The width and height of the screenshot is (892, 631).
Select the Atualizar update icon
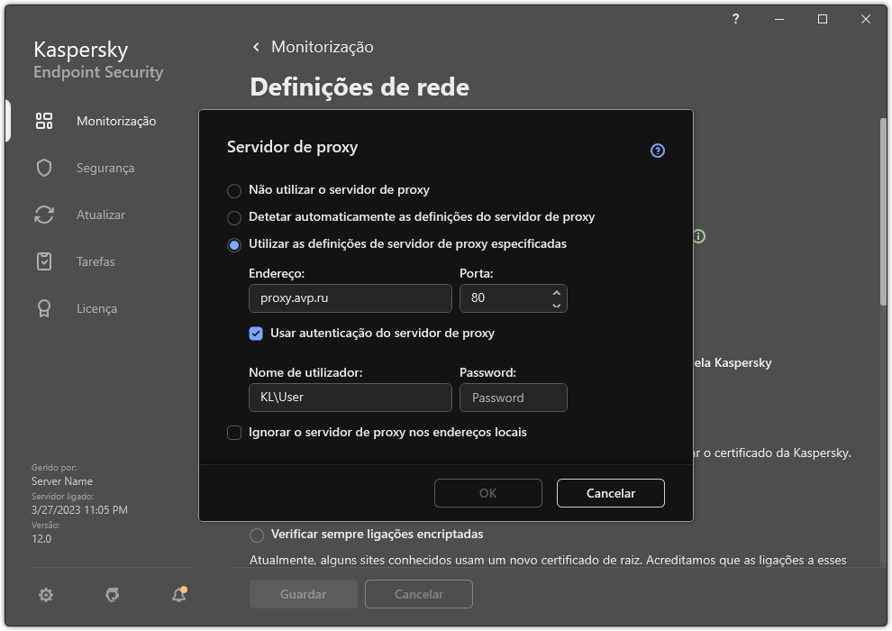[43, 215]
